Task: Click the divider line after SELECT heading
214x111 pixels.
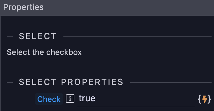Action: click(137, 37)
